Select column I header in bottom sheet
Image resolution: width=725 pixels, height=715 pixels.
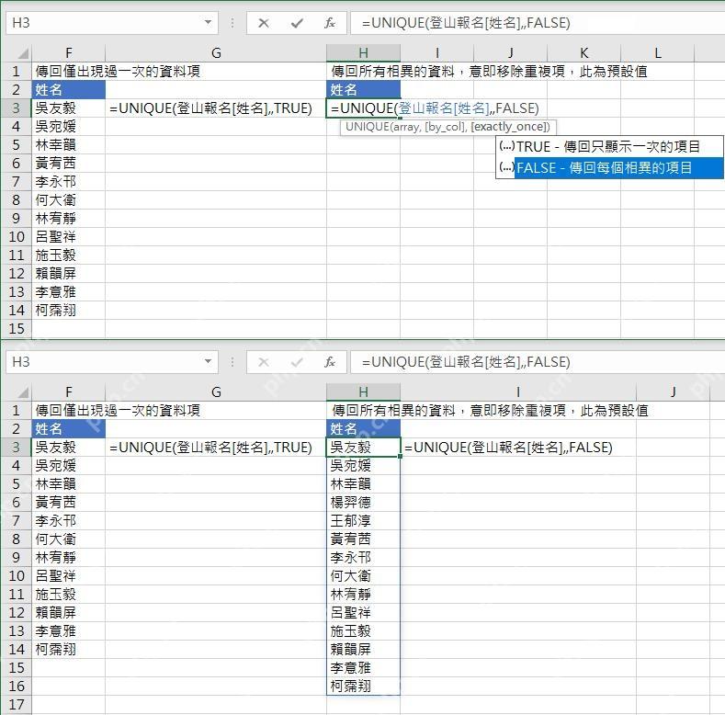tap(518, 392)
